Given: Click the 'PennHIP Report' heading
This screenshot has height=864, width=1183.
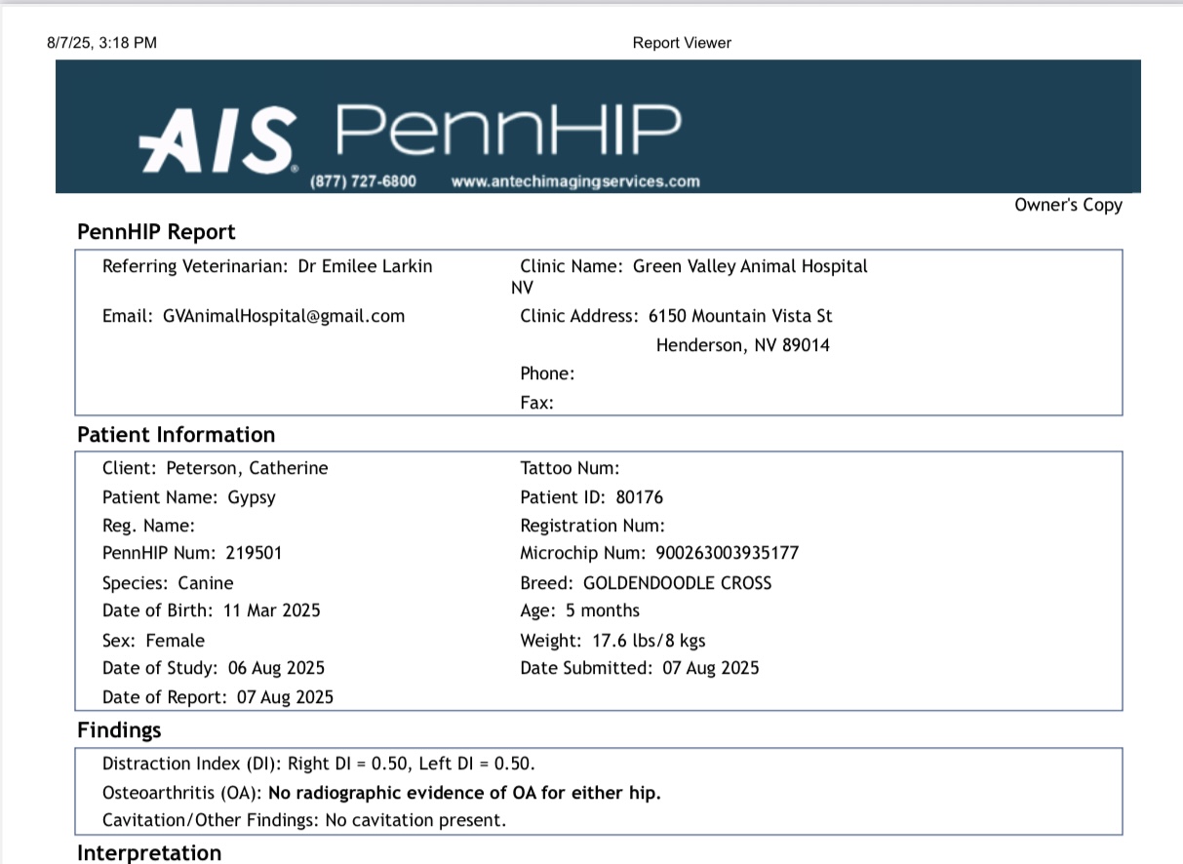Looking at the screenshot, I should click(x=156, y=232).
